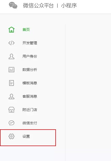Click the settings gear icon
Image resolution: width=111 pixels, height=161 pixels.
tap(11, 136)
